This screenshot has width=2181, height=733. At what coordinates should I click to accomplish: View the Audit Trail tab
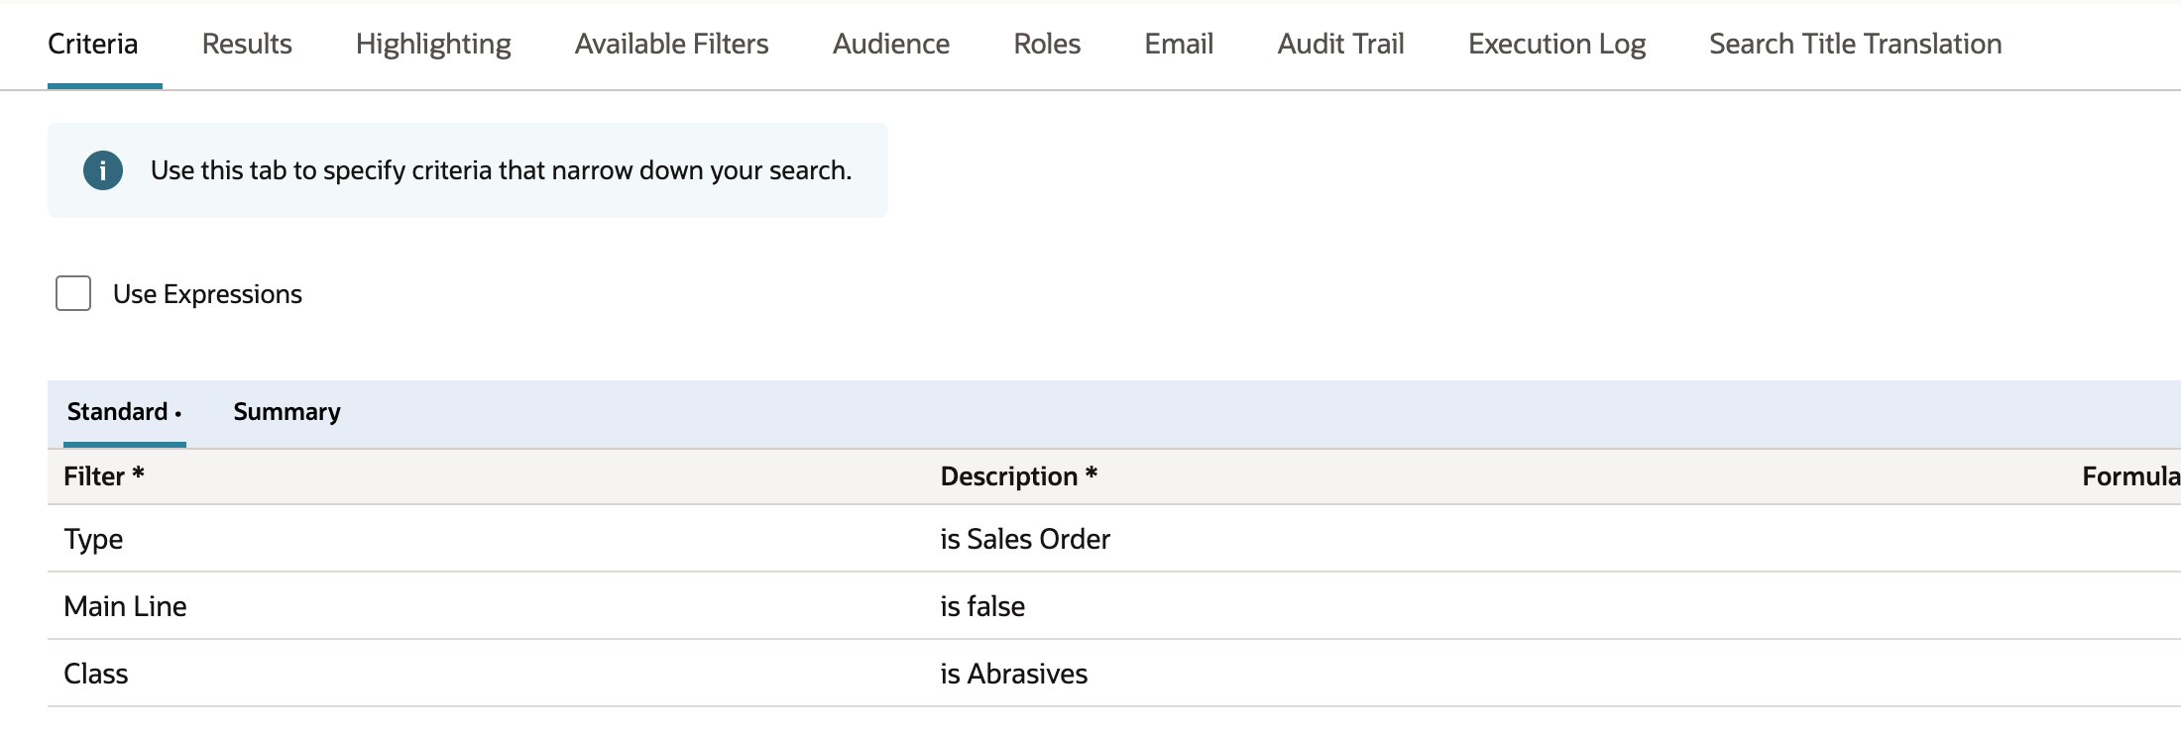click(1340, 45)
